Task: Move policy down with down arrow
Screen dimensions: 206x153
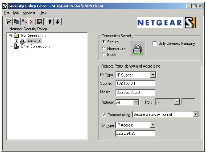Action: 58,22
